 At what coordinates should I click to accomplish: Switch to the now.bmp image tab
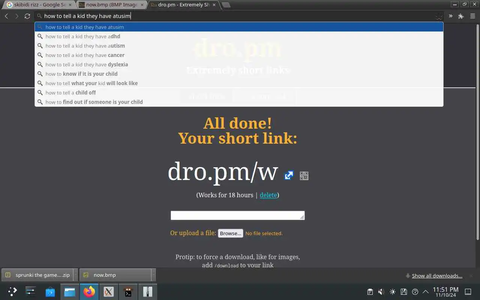click(111, 4)
